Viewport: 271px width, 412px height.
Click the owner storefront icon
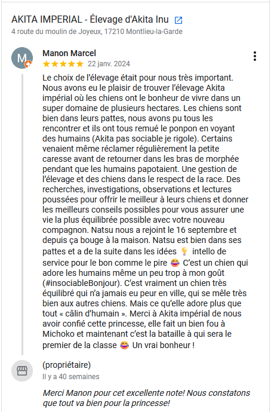(22, 371)
